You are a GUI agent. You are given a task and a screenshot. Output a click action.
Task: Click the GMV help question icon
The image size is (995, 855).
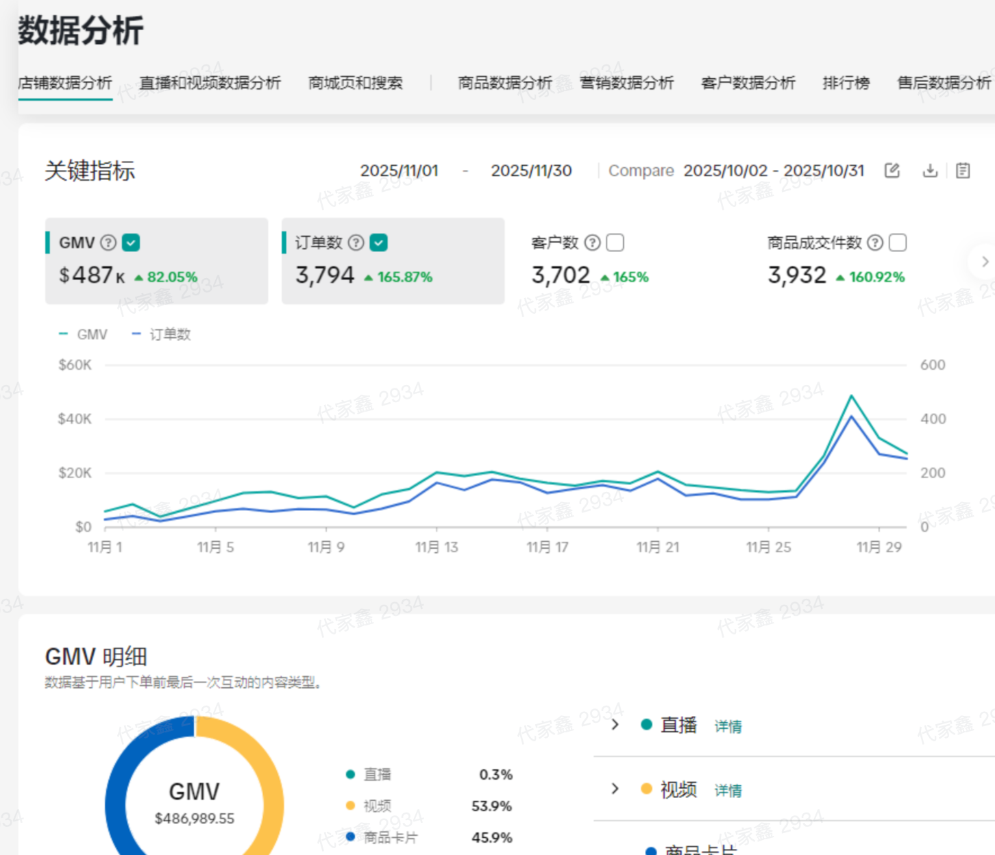(x=108, y=243)
